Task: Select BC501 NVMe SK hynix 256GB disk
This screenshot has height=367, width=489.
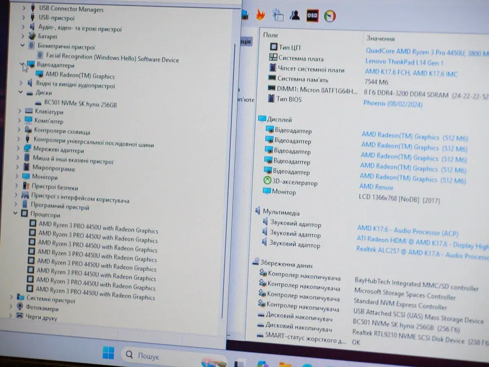Action: point(80,104)
